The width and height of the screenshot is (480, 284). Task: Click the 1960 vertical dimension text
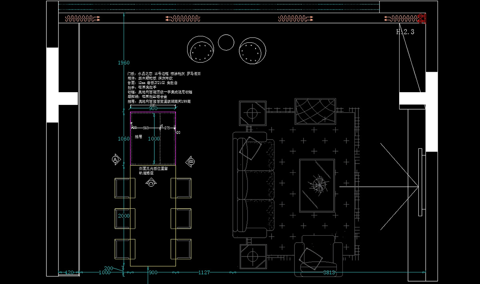point(124,63)
